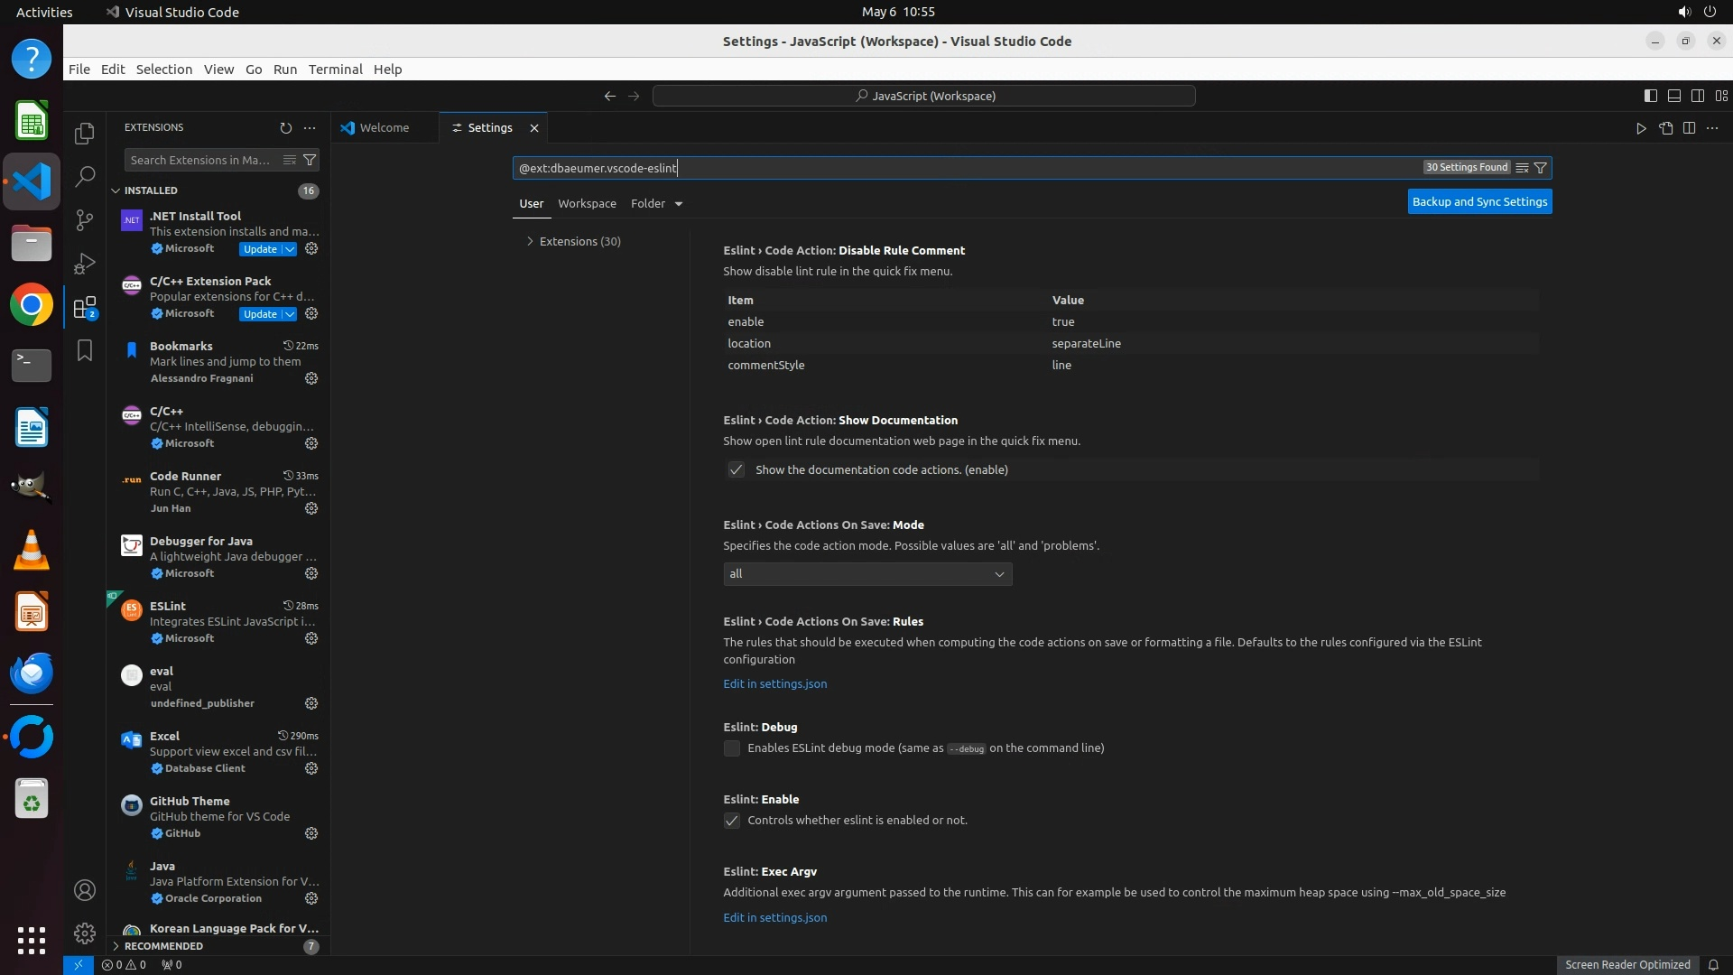Open Bookmarks view in activity bar
Image resolution: width=1733 pixels, height=975 pixels.
[x=85, y=350]
